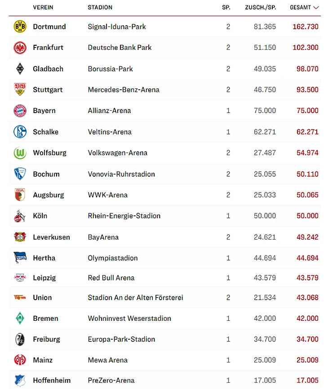Click the Signal-Iduna-Park stadium name
Screen dimensions: 328x389
point(117,26)
